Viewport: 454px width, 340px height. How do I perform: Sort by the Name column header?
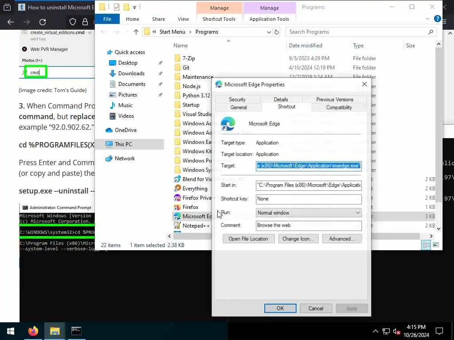(x=181, y=46)
